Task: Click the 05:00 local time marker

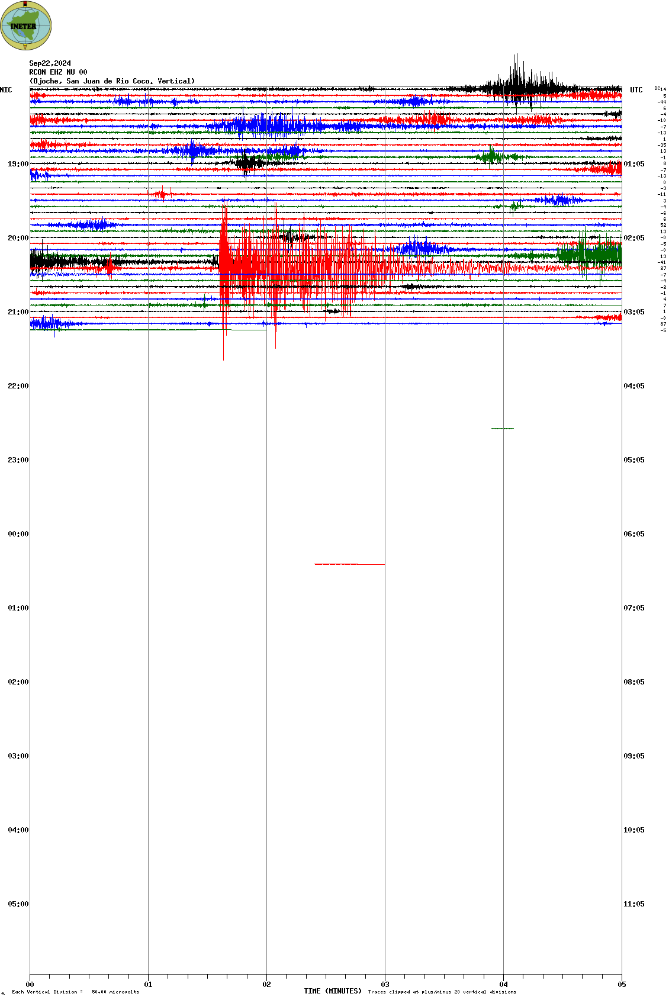Action: pos(18,904)
